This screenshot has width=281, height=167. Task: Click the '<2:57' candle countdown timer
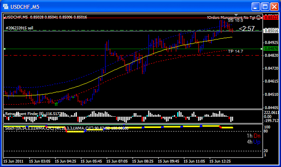coord(247,28)
